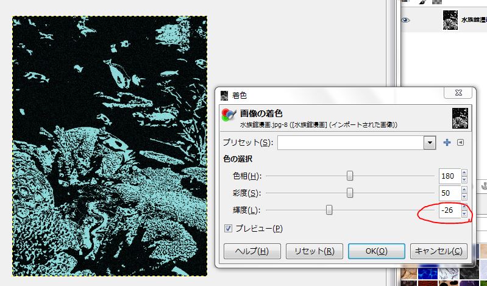Viewport: 487px width, 286px height.
Task: Increase saturation with the up stepper arrow
Action: [x=464, y=190]
